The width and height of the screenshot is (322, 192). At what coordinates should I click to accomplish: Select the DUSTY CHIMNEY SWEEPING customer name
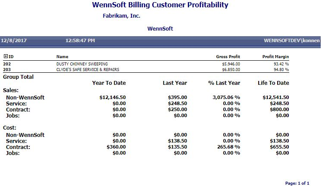(81, 64)
